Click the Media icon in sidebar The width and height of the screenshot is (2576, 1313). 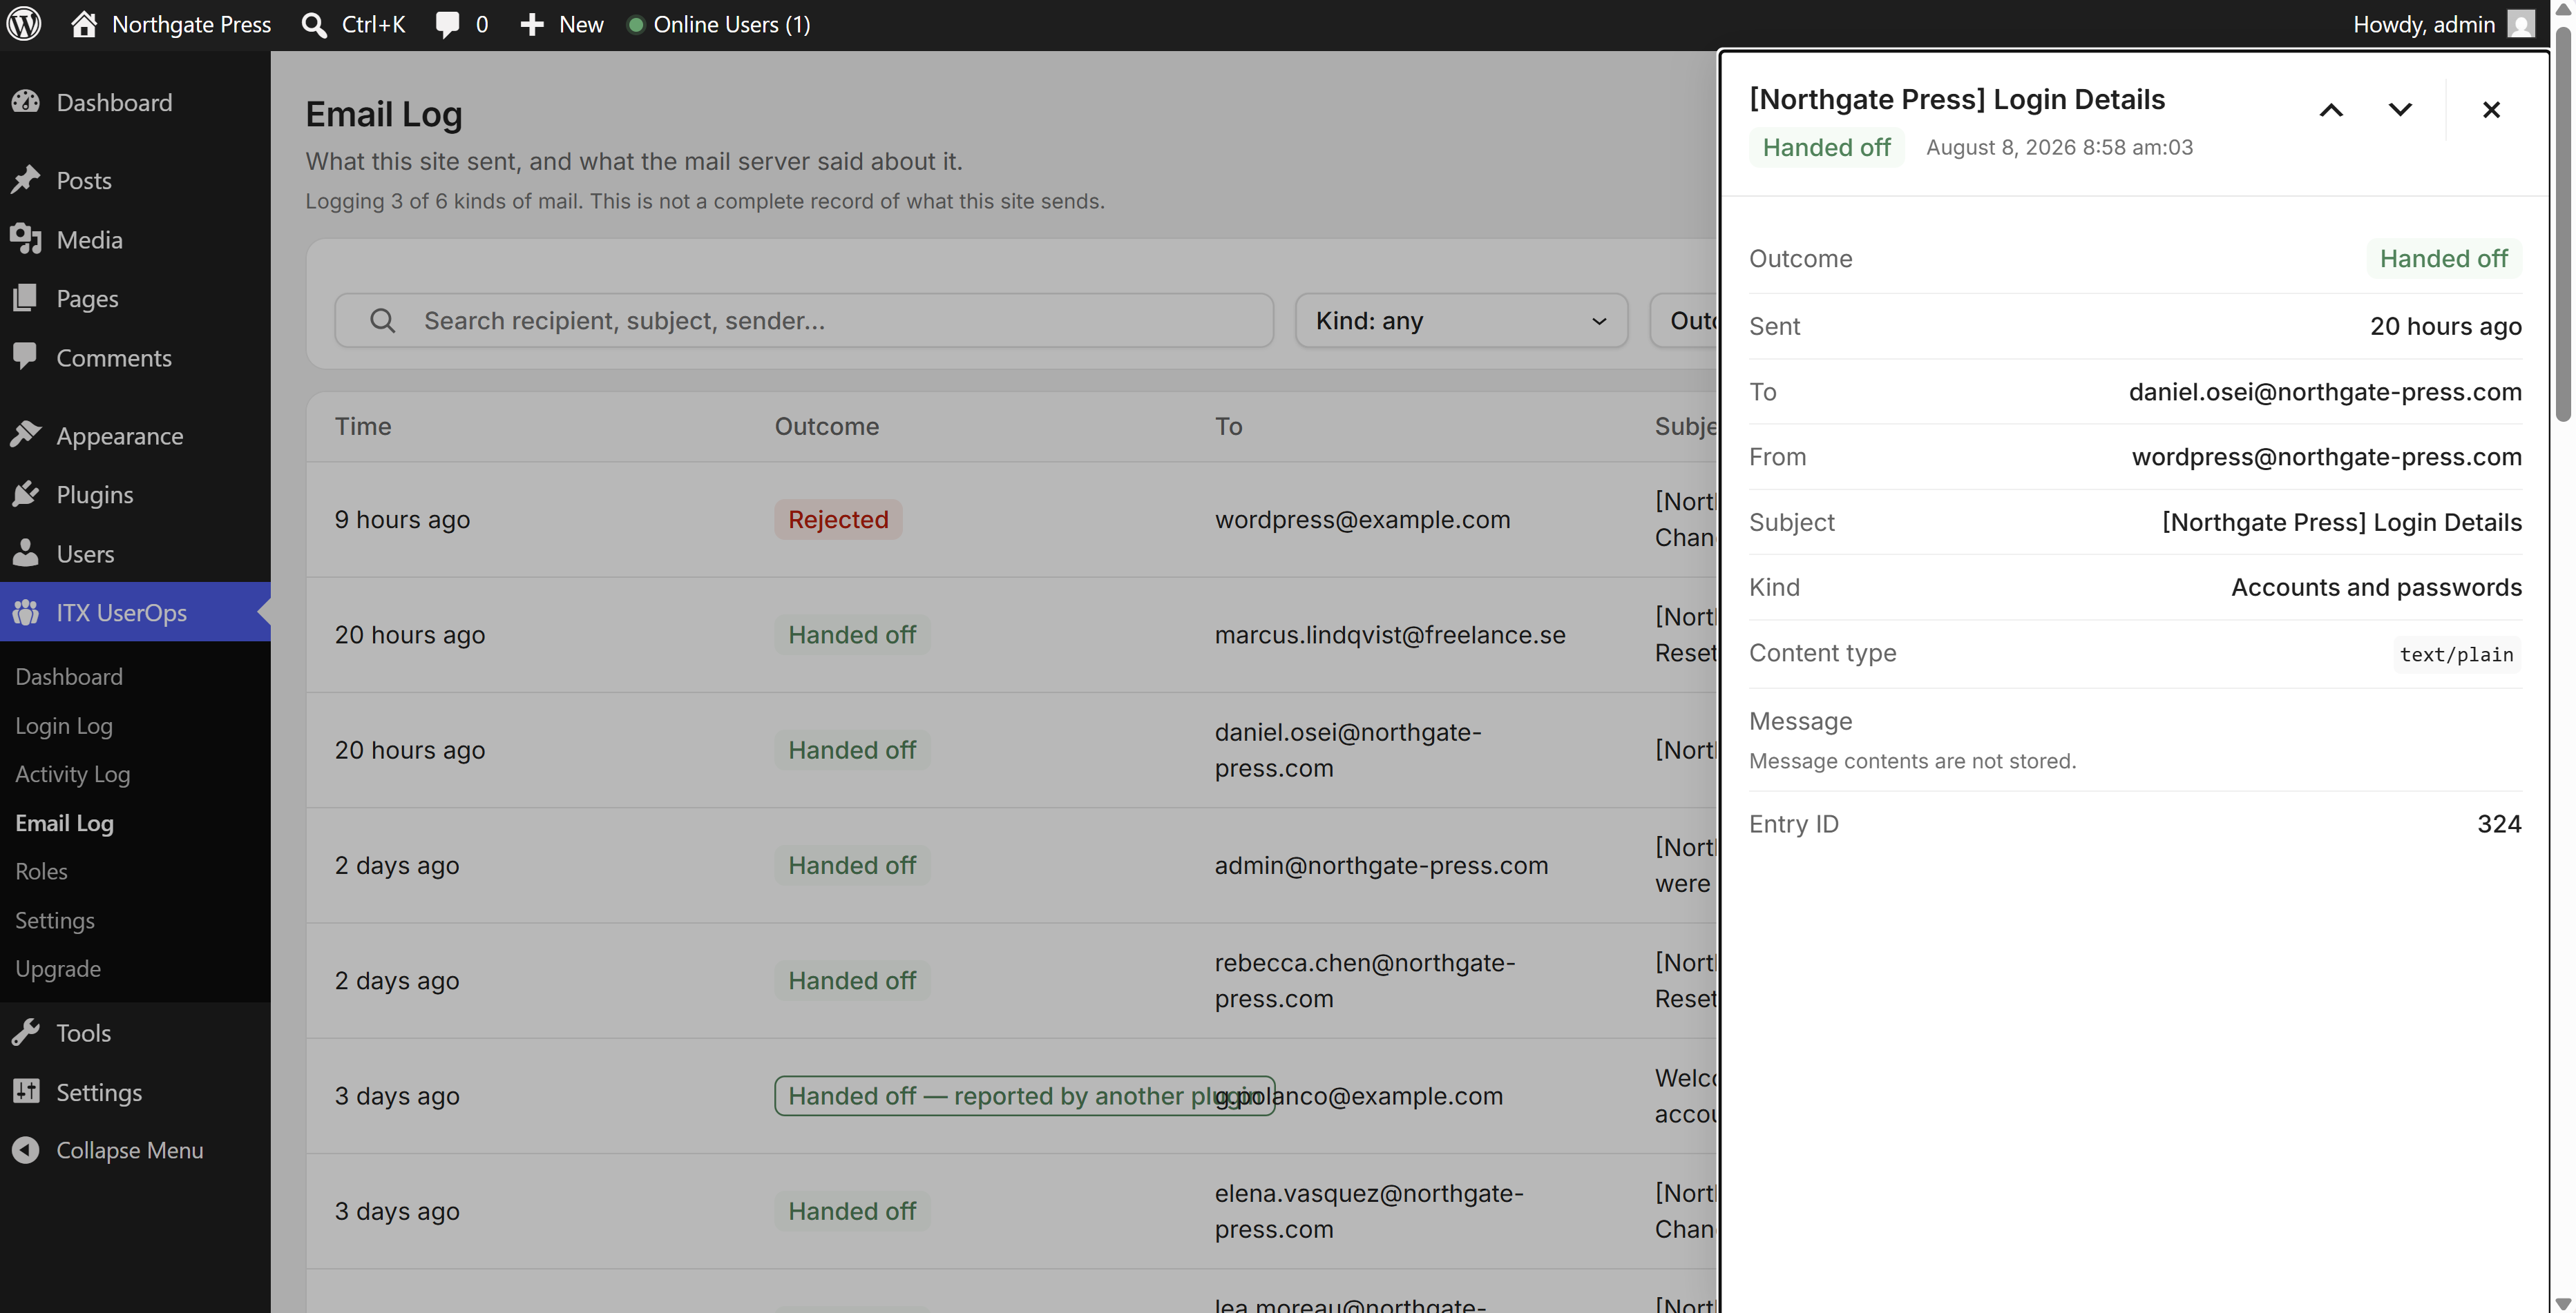coord(26,239)
